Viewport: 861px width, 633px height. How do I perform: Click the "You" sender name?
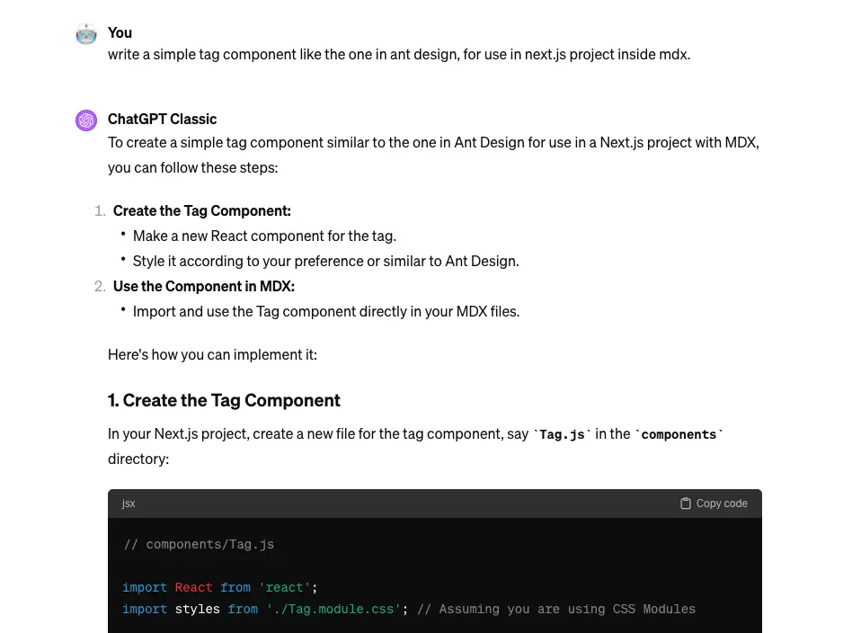tap(120, 32)
